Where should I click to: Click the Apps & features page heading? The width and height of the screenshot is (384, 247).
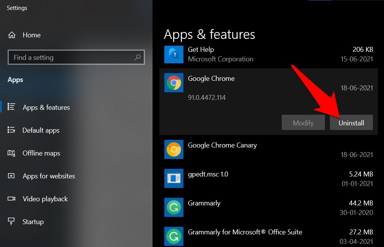click(209, 34)
